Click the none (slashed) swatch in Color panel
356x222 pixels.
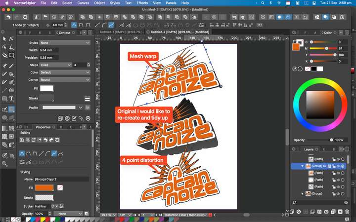(x=308, y=69)
